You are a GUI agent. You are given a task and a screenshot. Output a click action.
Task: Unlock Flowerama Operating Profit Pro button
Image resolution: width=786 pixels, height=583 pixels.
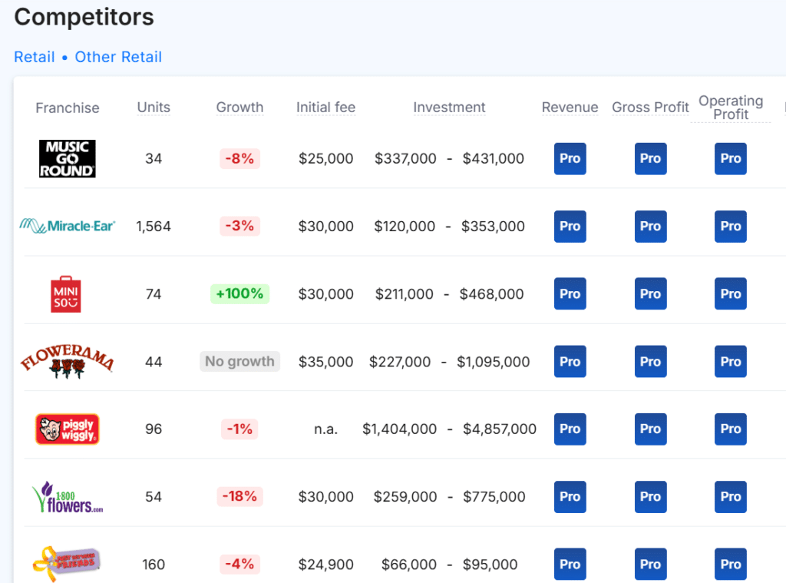click(731, 361)
